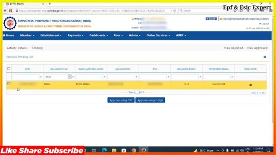The width and height of the screenshot is (276, 155).
Task: Expand the Payments menu
Action: click(75, 35)
